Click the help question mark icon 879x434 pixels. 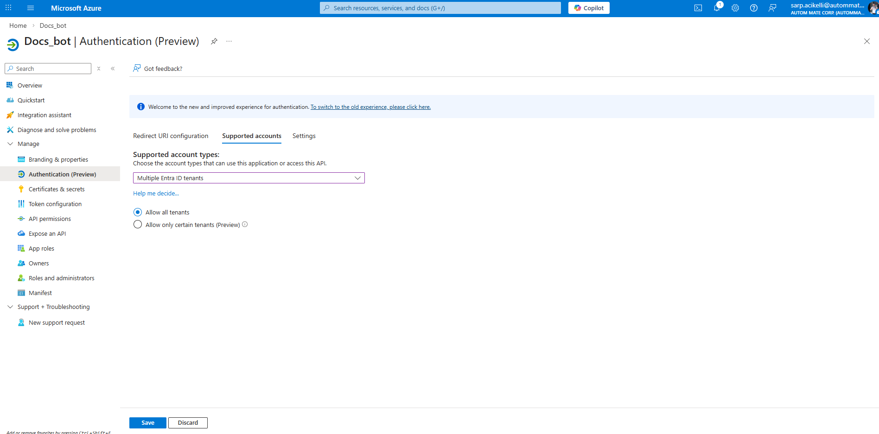(x=754, y=8)
